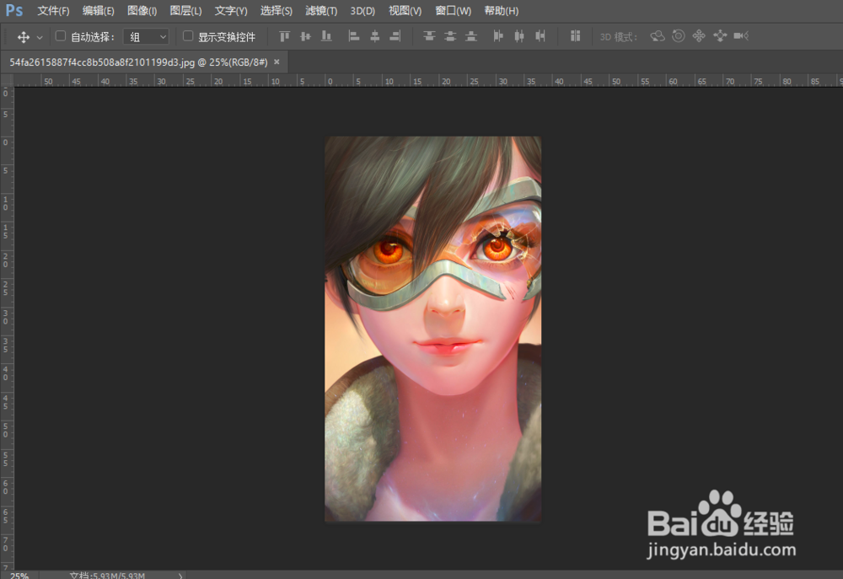Select the 3D Roll camera icon

coord(679,36)
